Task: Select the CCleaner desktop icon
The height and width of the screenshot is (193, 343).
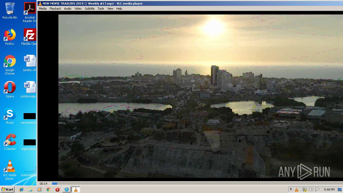Action: [x=10, y=142]
